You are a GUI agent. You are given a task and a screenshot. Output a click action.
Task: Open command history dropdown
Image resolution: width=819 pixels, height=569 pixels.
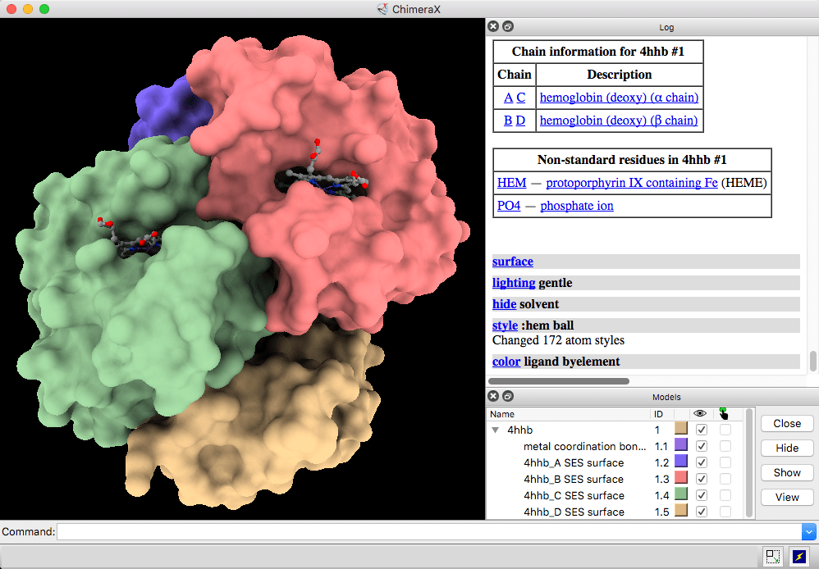click(x=808, y=532)
